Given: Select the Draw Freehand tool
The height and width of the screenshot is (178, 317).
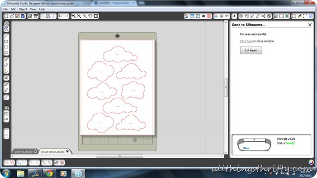Looking at the screenshot, I should tap(6, 71).
